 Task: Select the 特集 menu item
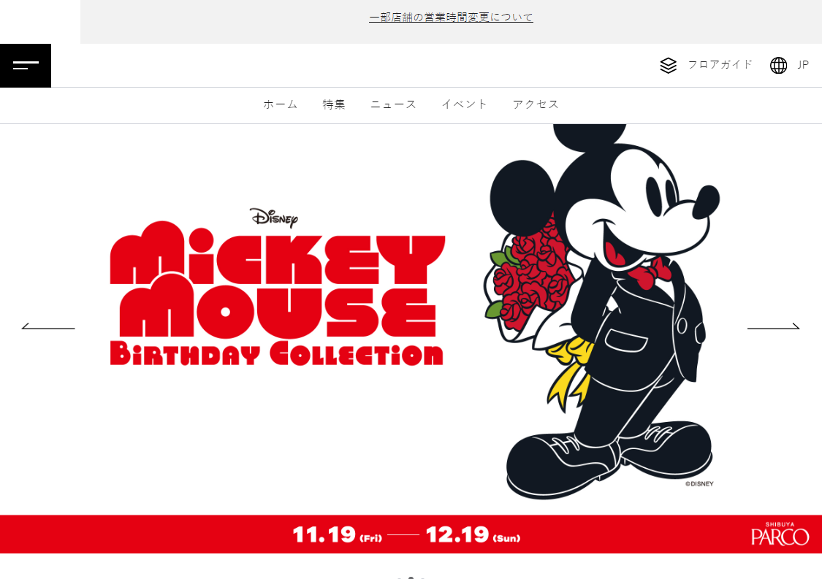click(x=334, y=104)
